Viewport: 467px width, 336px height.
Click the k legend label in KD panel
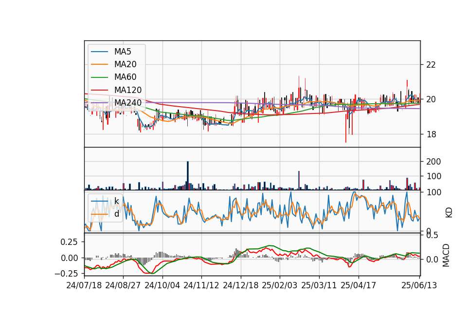coord(116,201)
